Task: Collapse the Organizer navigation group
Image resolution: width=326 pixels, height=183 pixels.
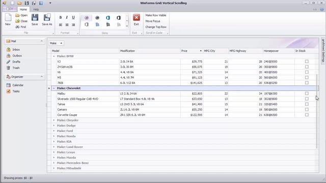Action: coord(42,77)
